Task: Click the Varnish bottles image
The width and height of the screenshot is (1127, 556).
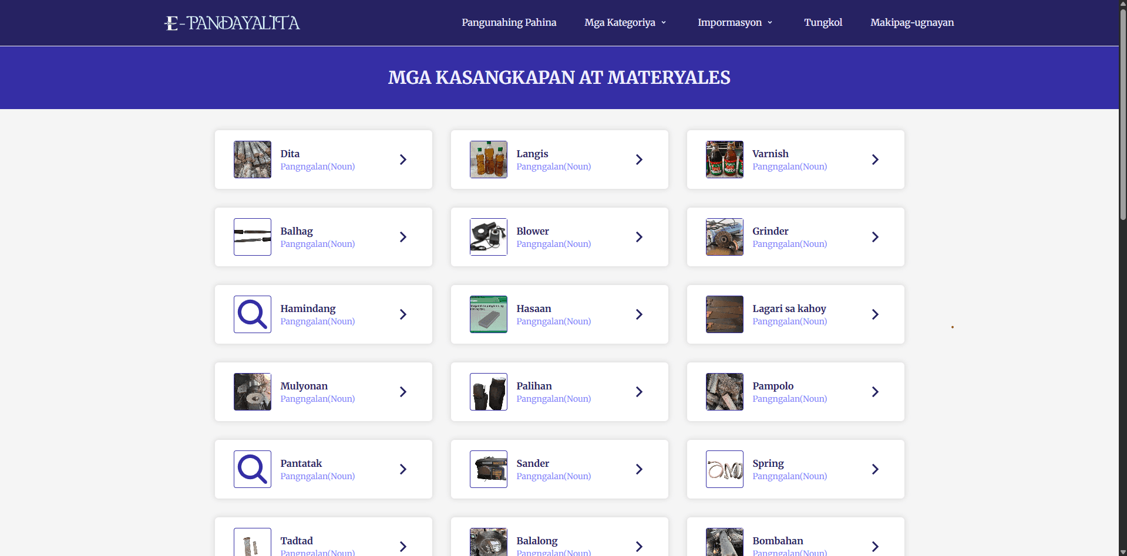Action: click(725, 160)
